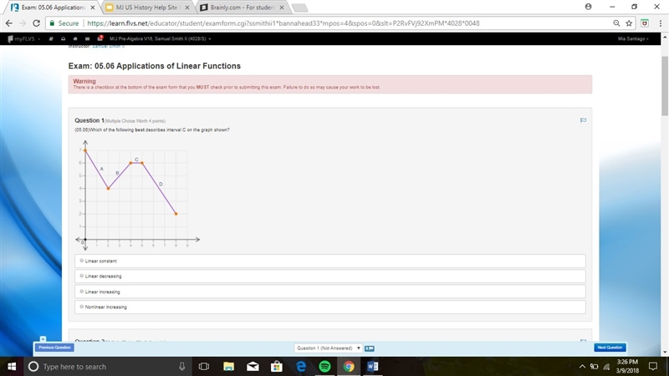Launch Microsoft Edge from the taskbar

[x=301, y=367]
